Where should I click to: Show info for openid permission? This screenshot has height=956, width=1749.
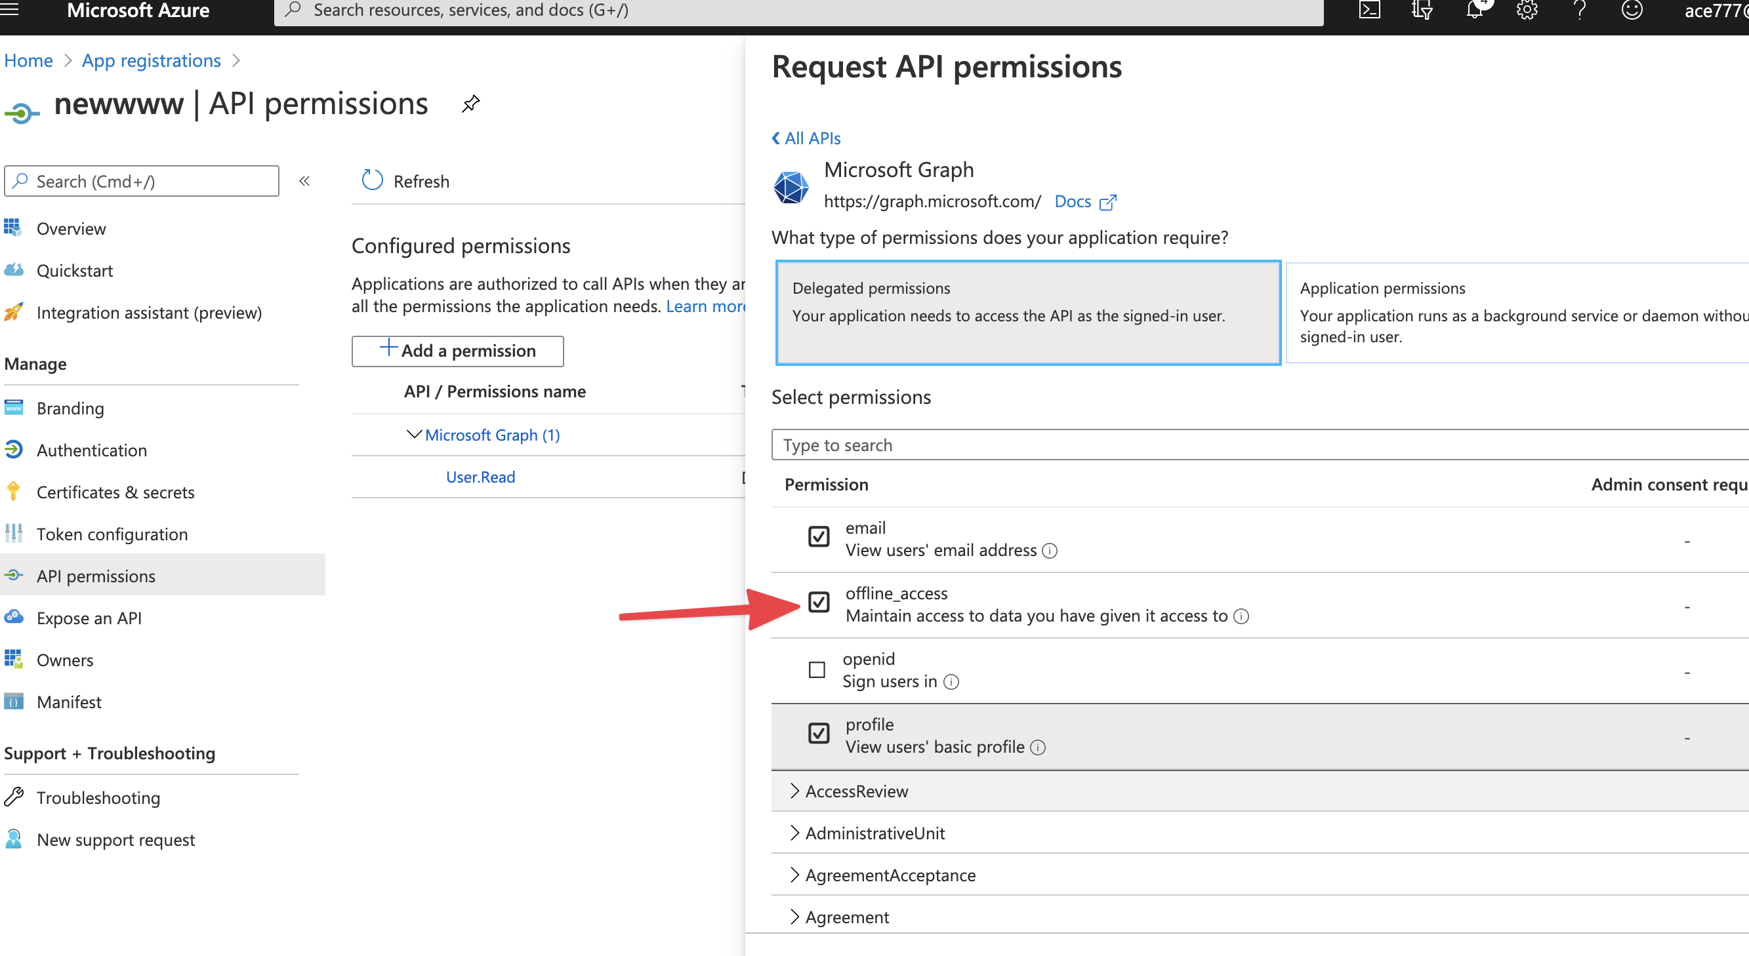point(951,682)
